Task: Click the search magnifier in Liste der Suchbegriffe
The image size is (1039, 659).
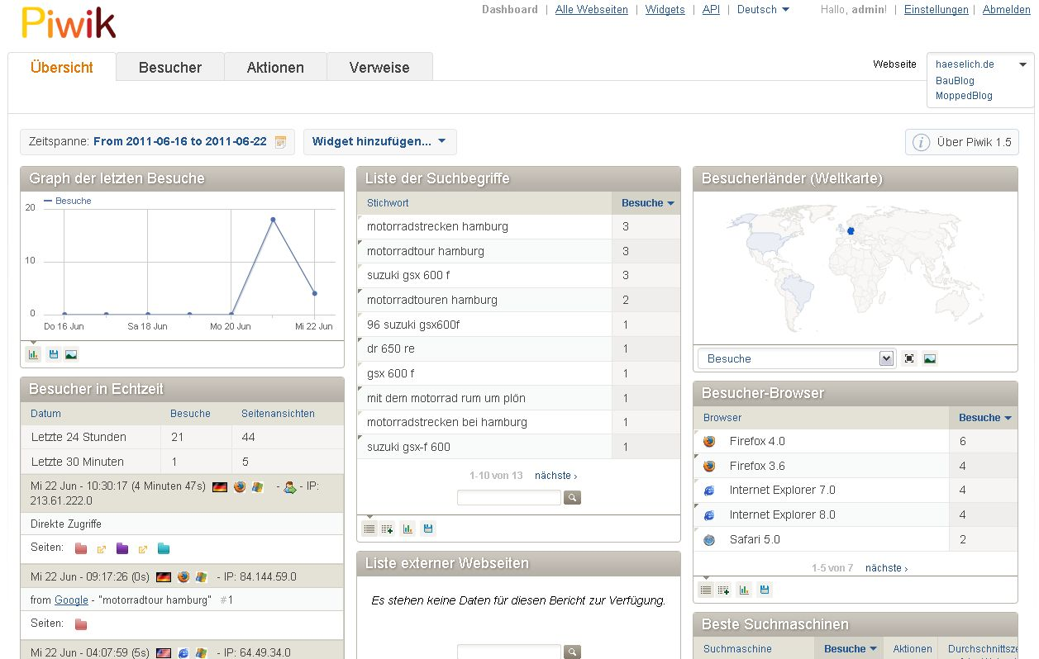Action: coord(572,498)
